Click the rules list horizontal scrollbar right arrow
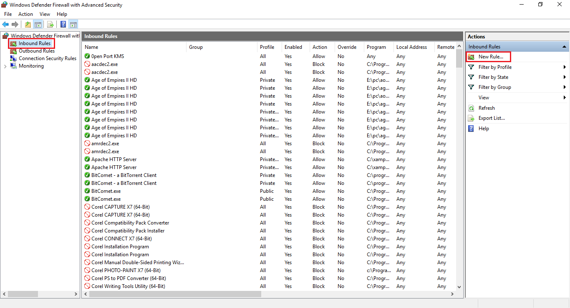 452,294
